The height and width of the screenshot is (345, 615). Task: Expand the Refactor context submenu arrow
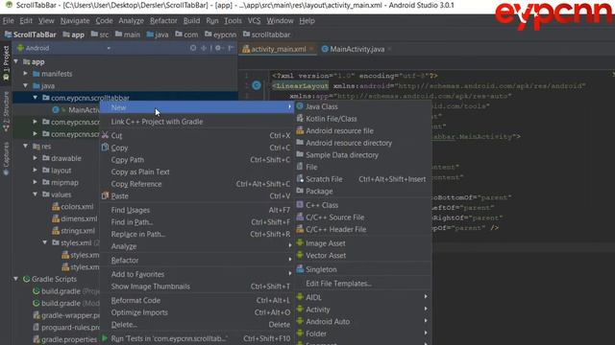tap(290, 260)
